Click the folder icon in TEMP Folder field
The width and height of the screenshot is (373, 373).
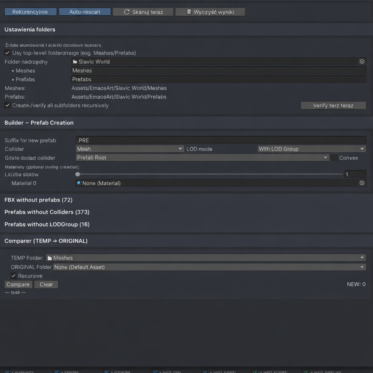click(50, 258)
